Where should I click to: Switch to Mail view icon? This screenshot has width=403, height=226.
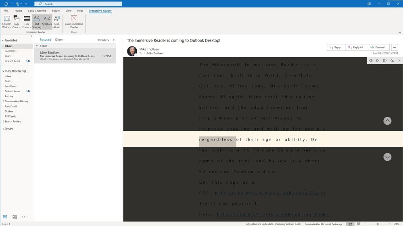tap(5, 217)
